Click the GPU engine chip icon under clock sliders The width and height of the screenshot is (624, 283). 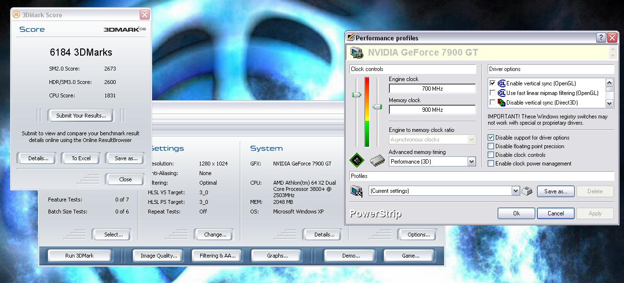tap(357, 160)
